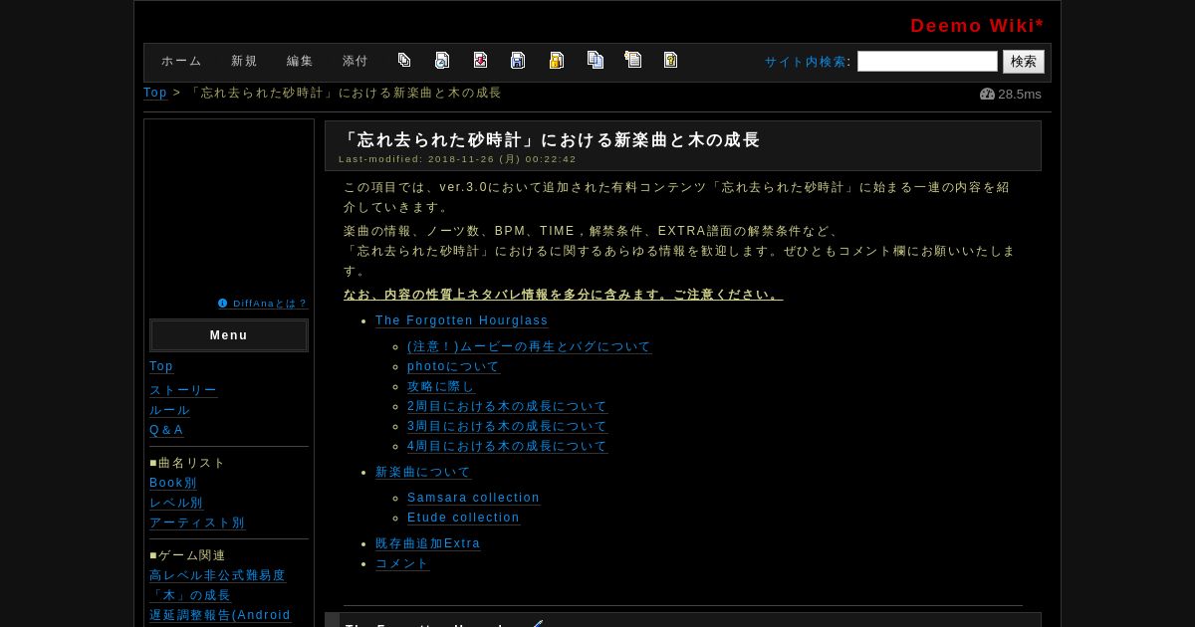Click the ■曲名リスト sidebar heading
The height and width of the screenshot is (627, 1195).
[187, 463]
